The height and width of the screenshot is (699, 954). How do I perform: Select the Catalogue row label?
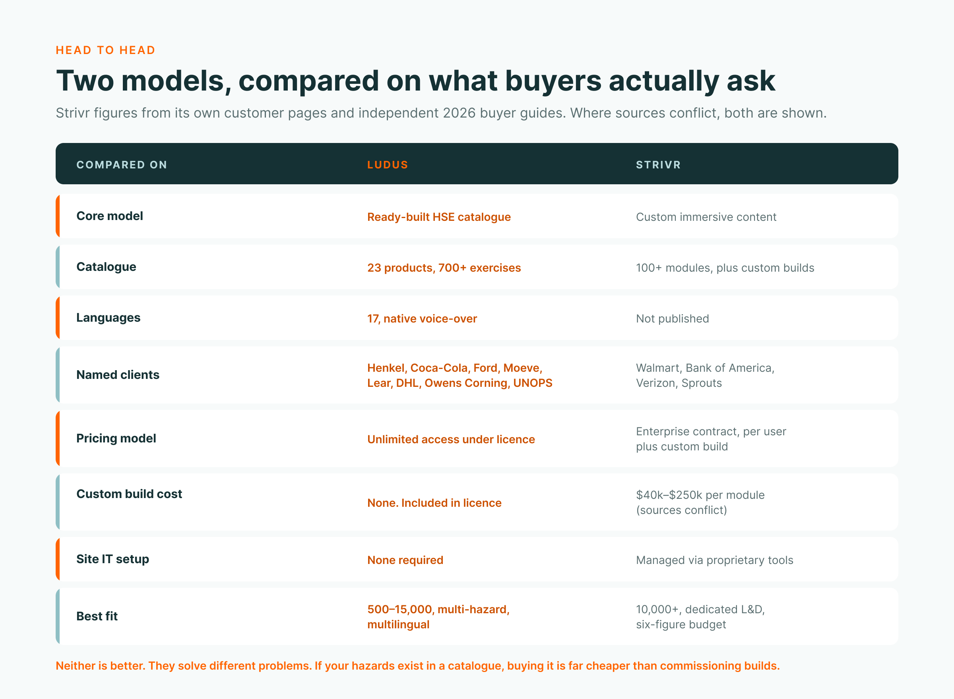(x=106, y=266)
